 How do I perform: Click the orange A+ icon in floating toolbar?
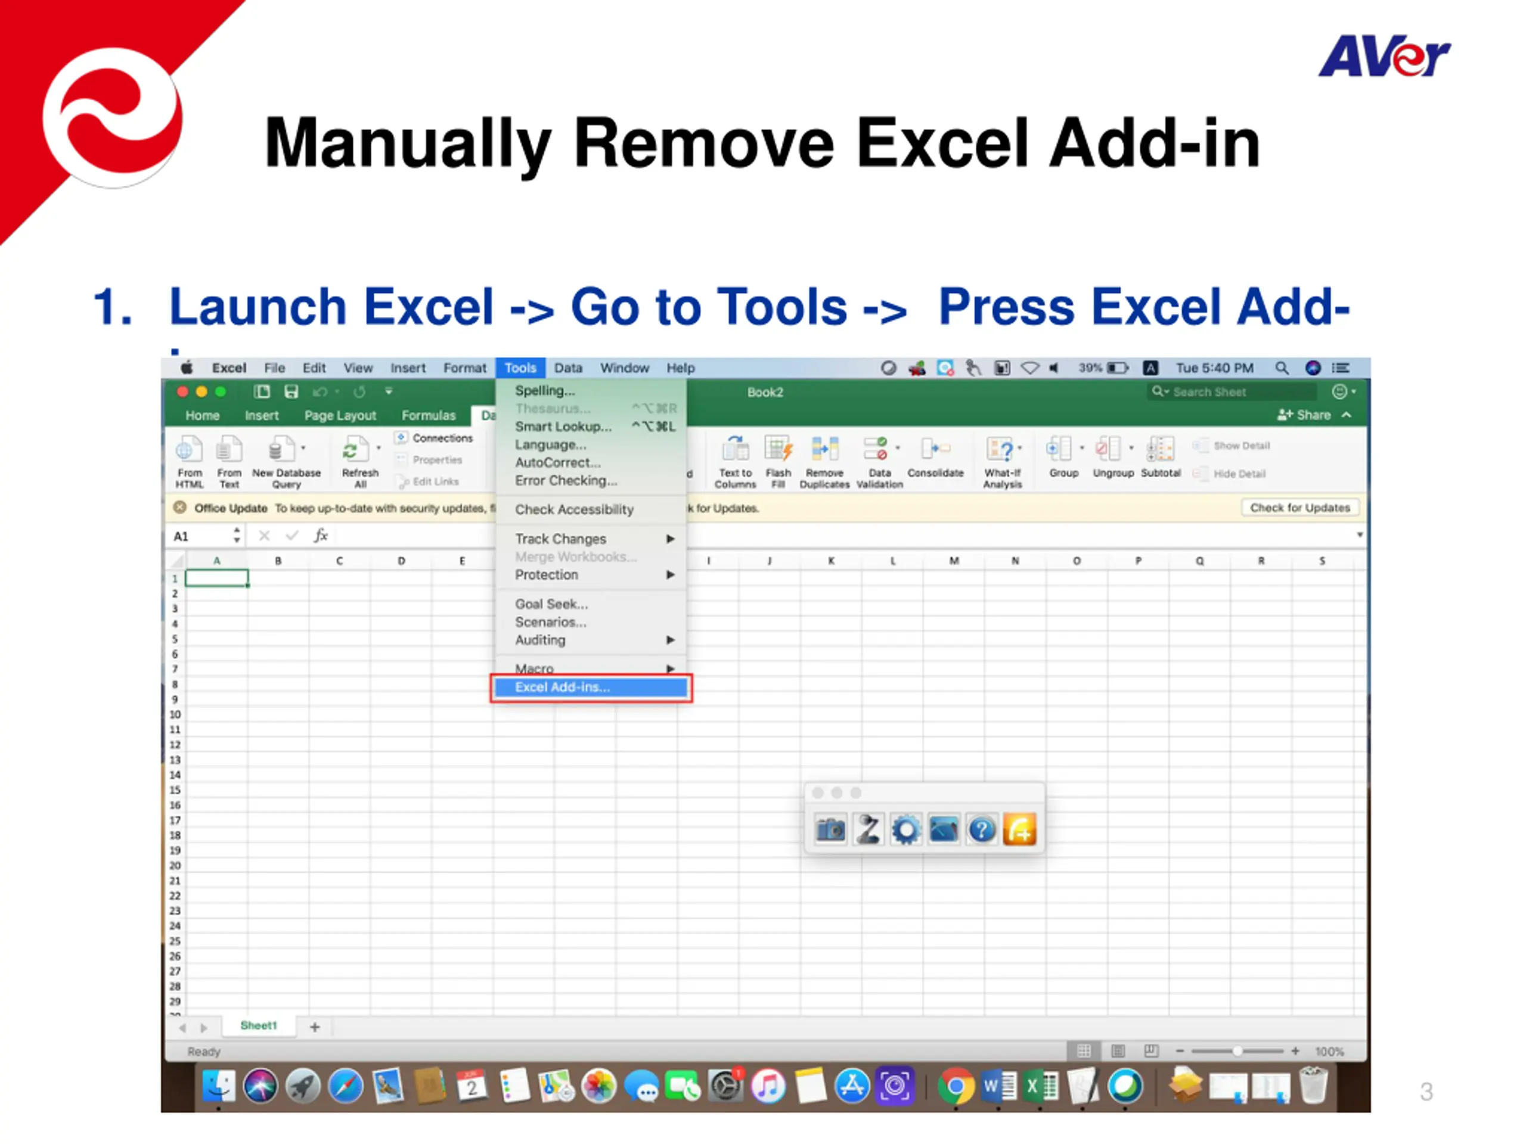point(1020,829)
